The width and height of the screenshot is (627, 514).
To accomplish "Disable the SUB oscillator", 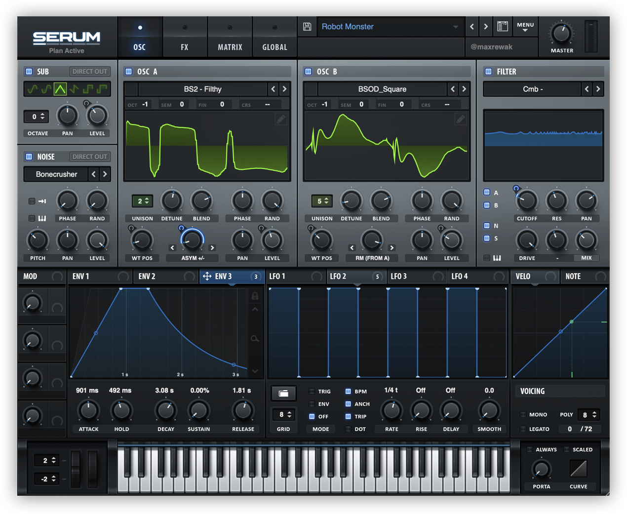I will tap(29, 72).
